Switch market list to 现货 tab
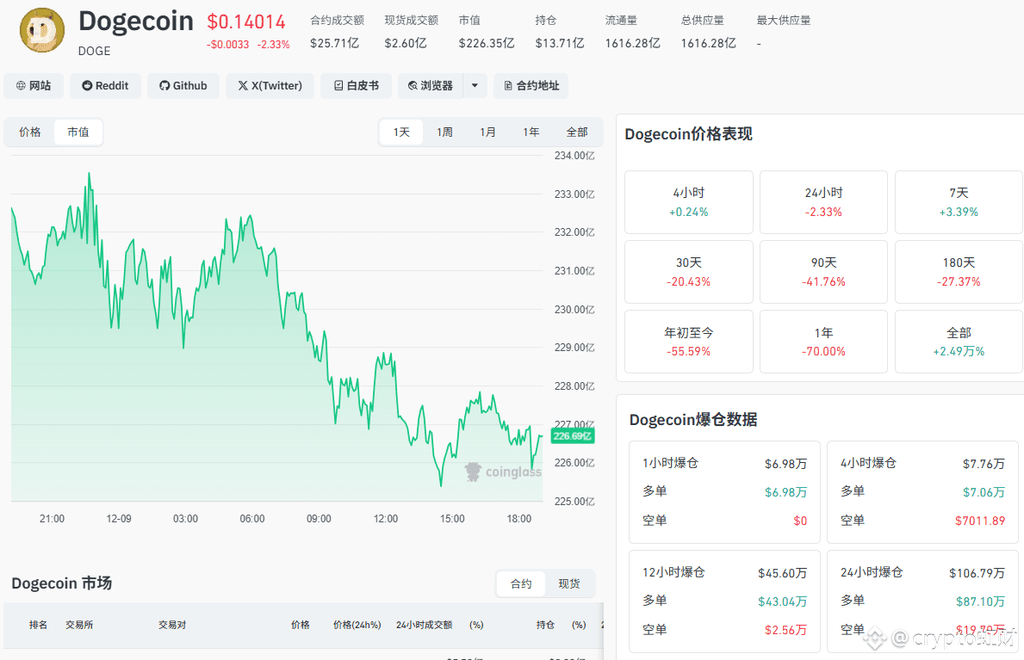This screenshot has width=1024, height=660. (x=569, y=583)
